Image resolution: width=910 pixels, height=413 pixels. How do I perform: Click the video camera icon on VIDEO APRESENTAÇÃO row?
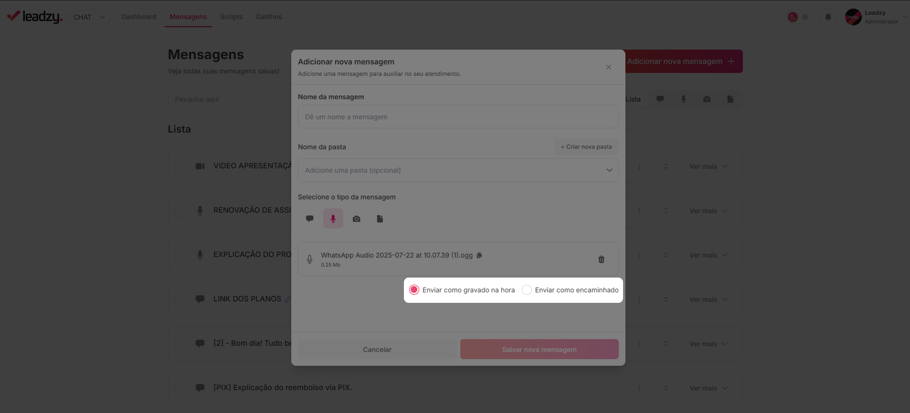200,166
